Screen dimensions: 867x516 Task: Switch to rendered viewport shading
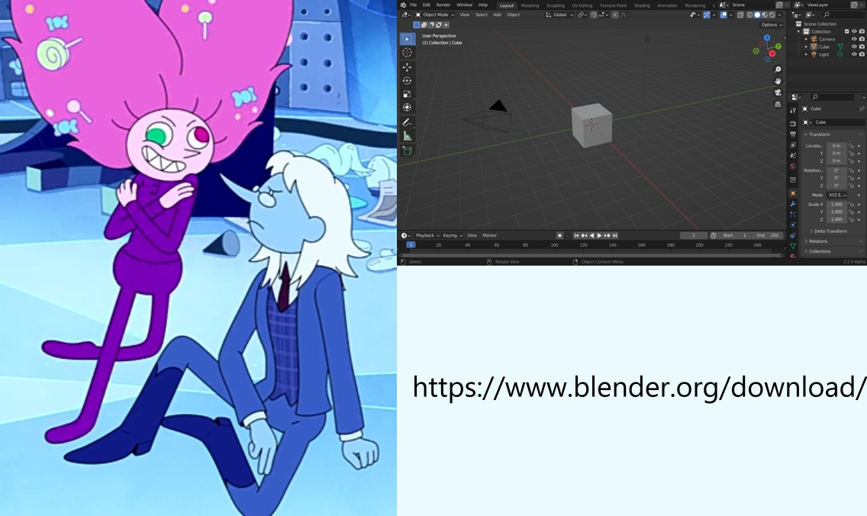click(x=772, y=15)
